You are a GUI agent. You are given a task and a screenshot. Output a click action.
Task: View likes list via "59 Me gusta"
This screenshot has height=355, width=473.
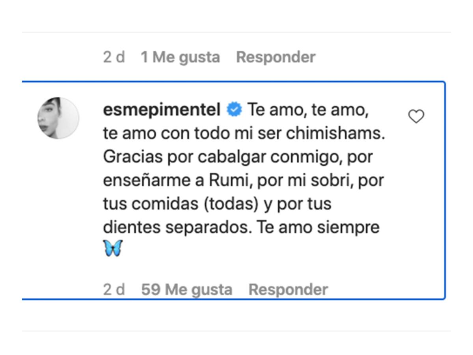(187, 290)
